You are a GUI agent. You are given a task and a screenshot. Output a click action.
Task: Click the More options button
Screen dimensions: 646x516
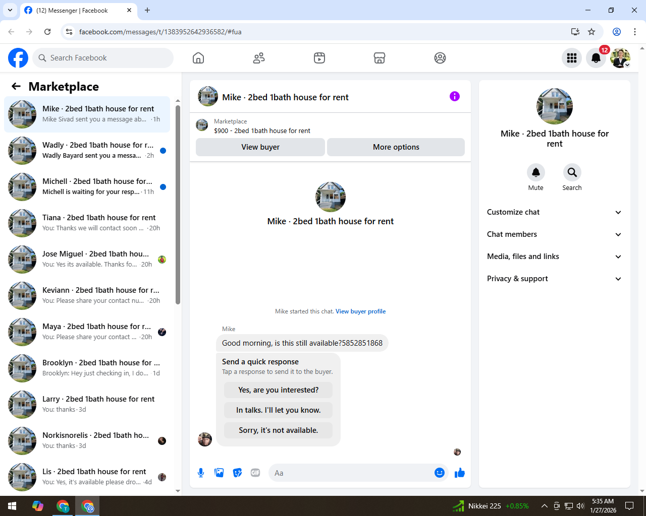(x=396, y=147)
